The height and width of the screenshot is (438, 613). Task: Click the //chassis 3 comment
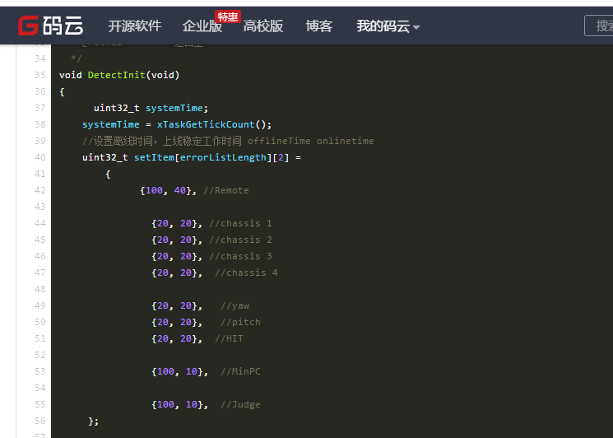coord(240,256)
